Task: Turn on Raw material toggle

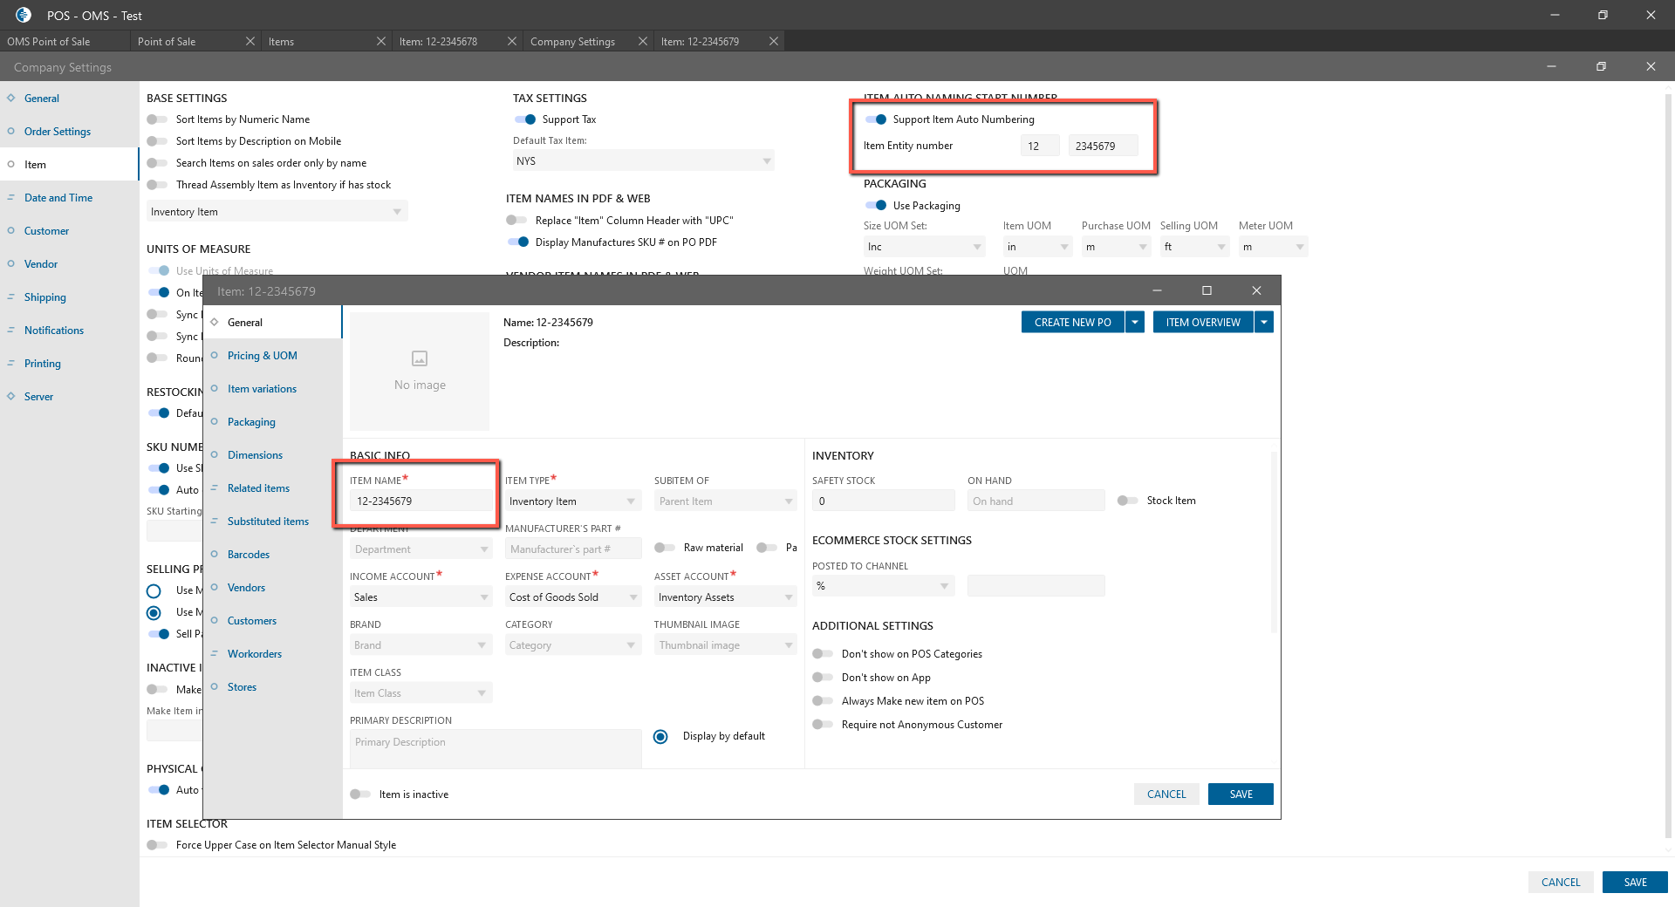Action: [665, 548]
